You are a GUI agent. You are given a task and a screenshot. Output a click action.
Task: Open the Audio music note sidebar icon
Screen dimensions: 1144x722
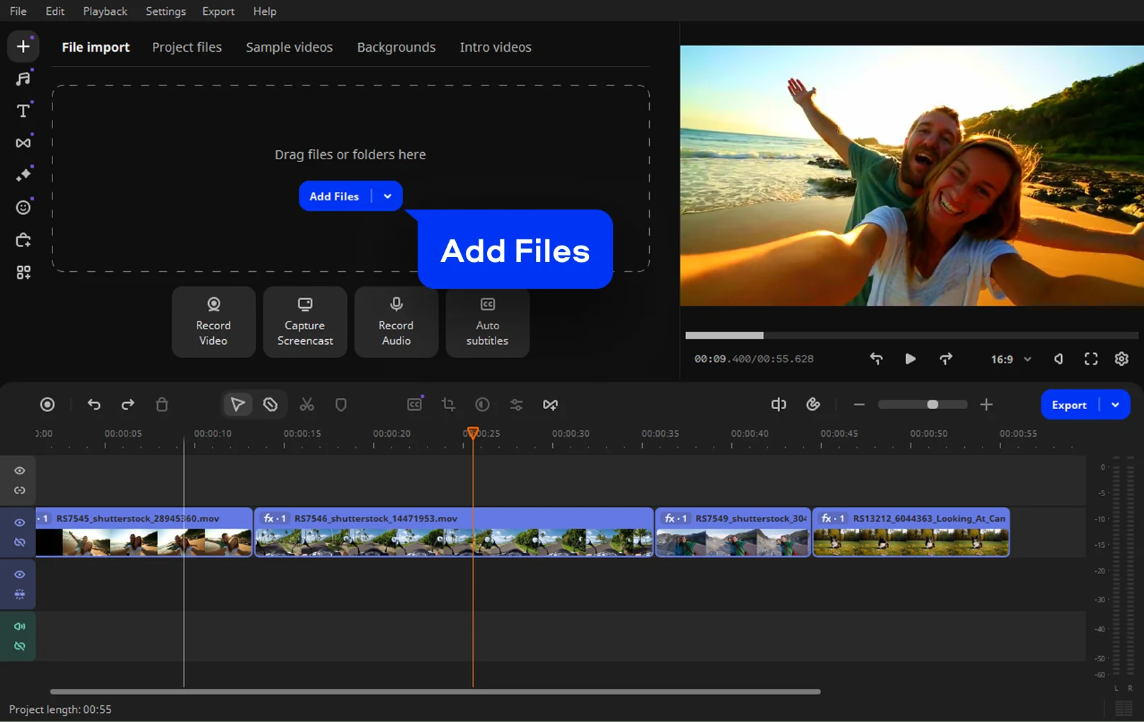tap(23, 79)
